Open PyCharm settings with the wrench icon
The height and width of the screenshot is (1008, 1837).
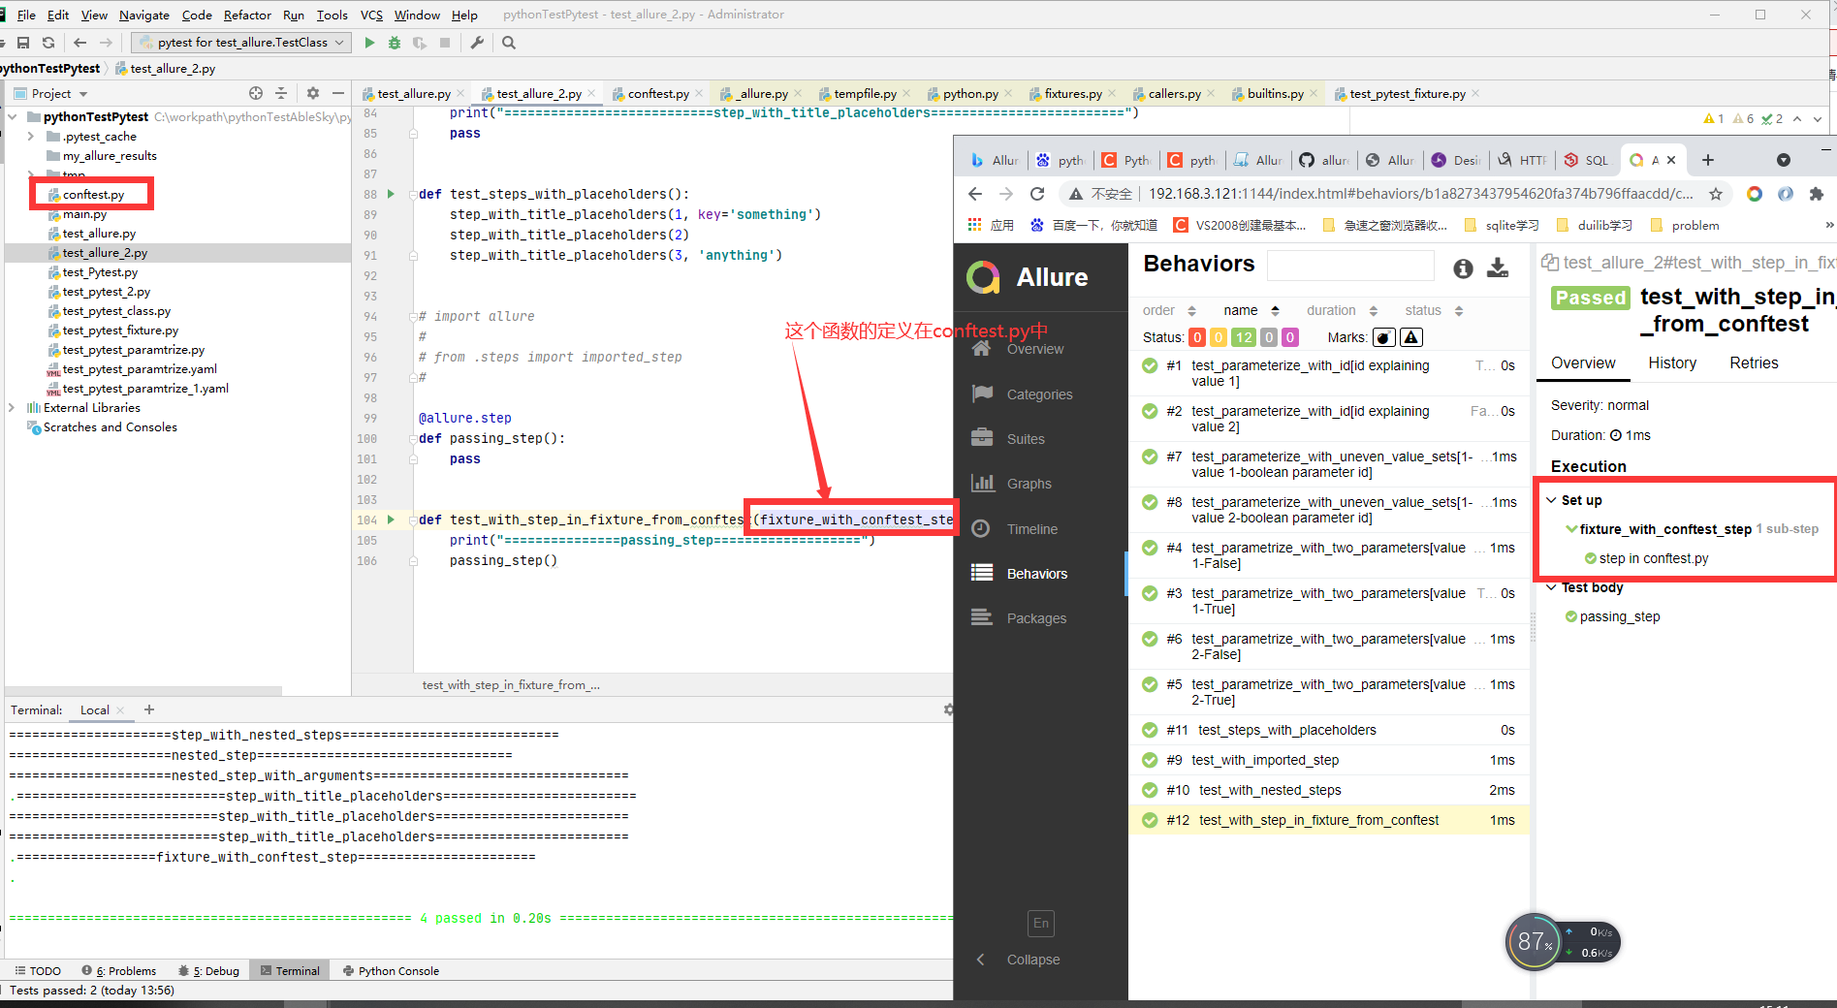point(477,43)
